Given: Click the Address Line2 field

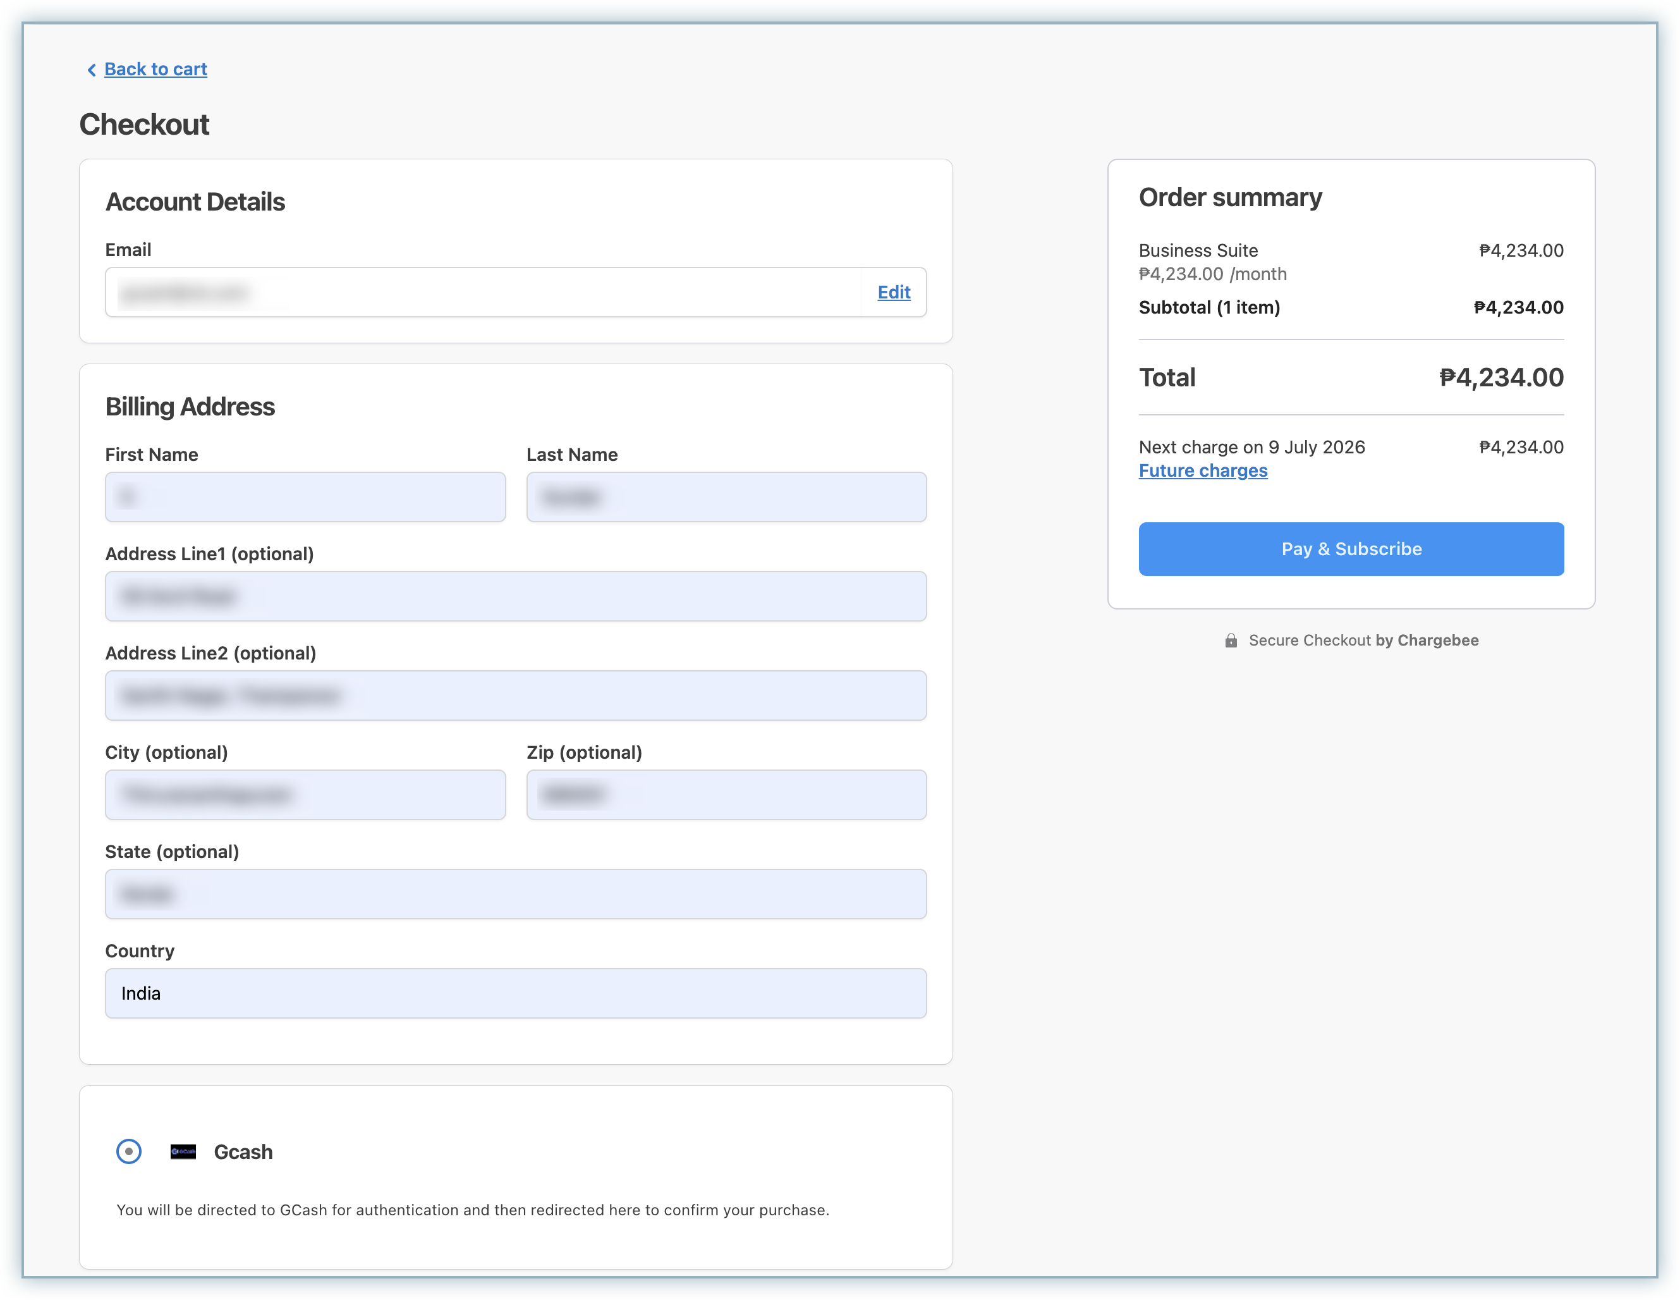Looking at the screenshot, I should tap(516, 696).
